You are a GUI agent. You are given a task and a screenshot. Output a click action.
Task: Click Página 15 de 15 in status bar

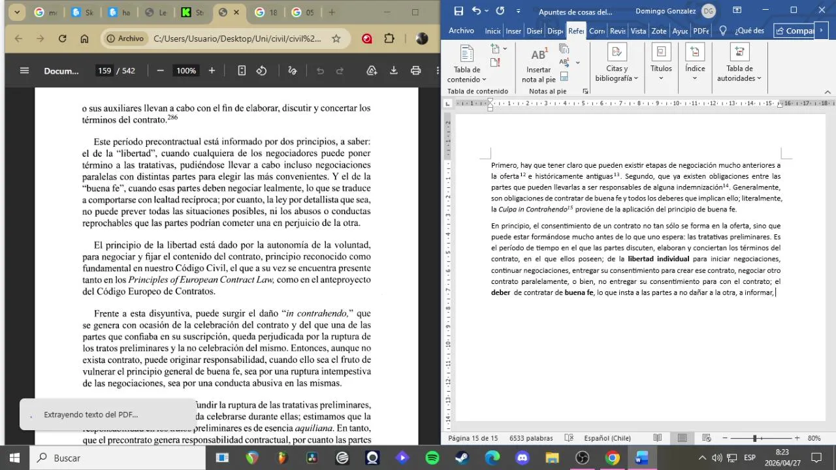point(474,438)
